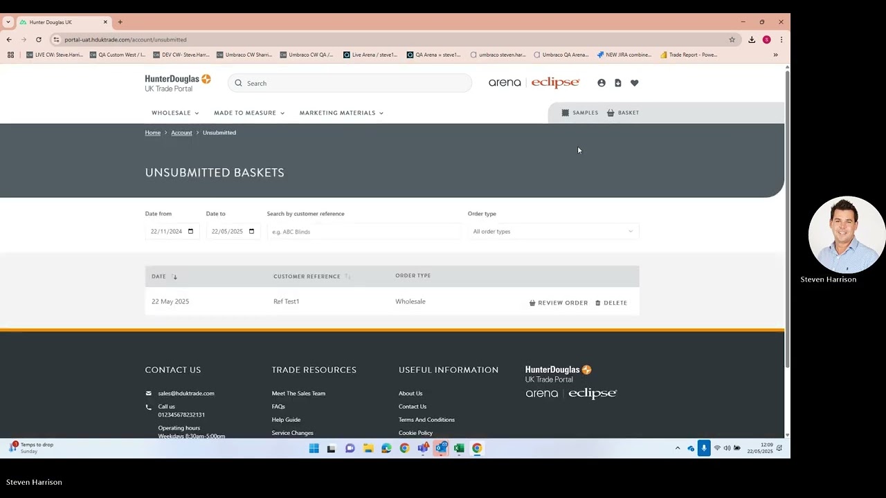Click the downloads icon beside the profile icon
The width and height of the screenshot is (886, 498).
tap(618, 83)
